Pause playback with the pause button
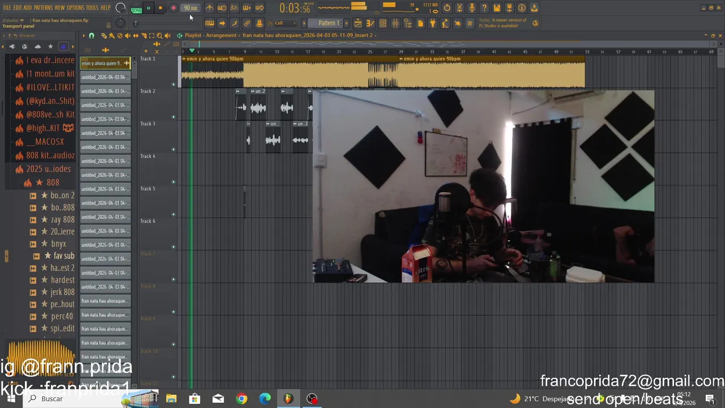 click(x=148, y=8)
